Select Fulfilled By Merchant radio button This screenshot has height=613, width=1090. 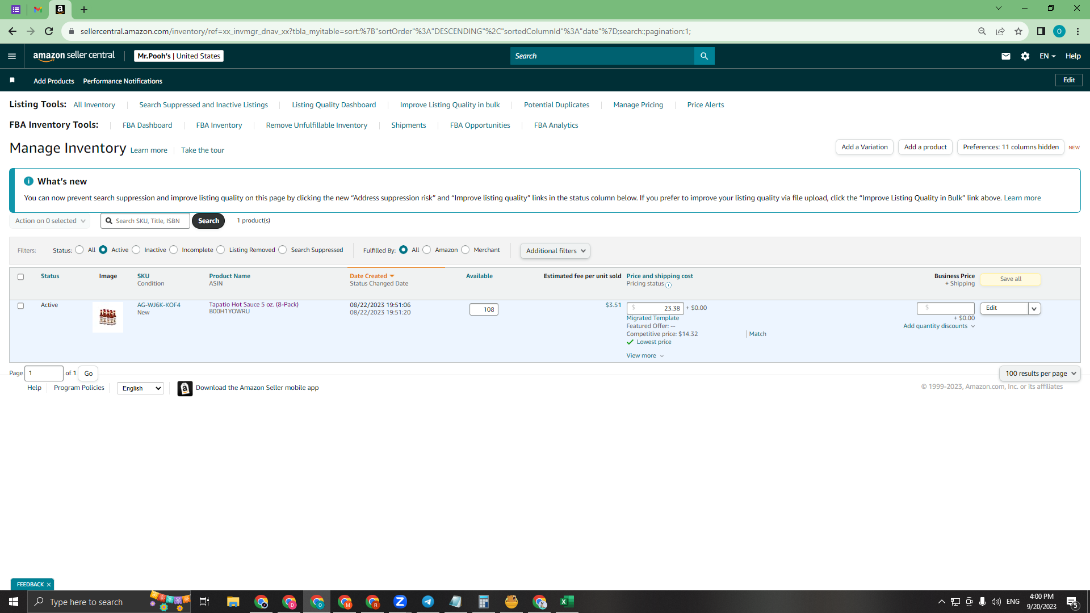(x=466, y=250)
